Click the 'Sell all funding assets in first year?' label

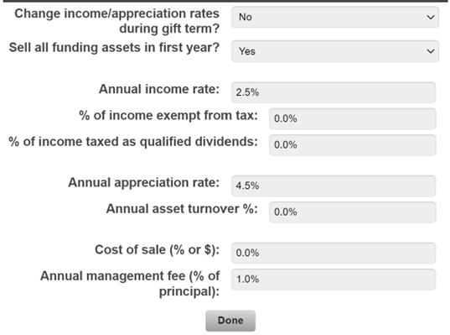point(114,48)
